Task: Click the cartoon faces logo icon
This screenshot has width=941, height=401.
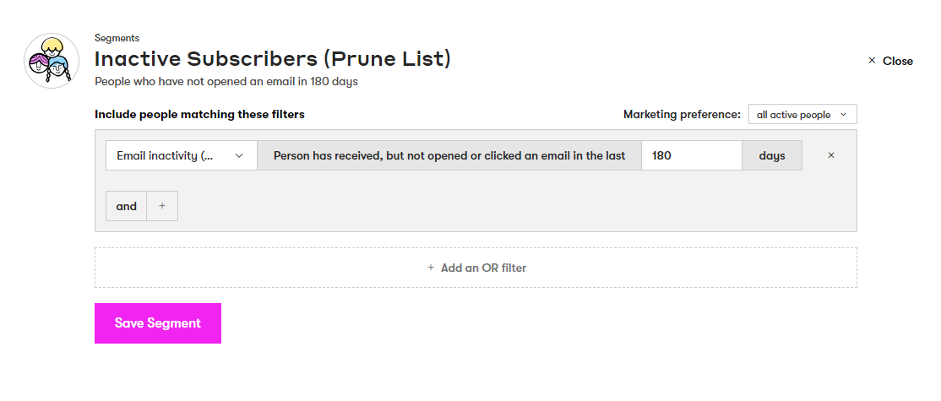Action: tap(52, 61)
